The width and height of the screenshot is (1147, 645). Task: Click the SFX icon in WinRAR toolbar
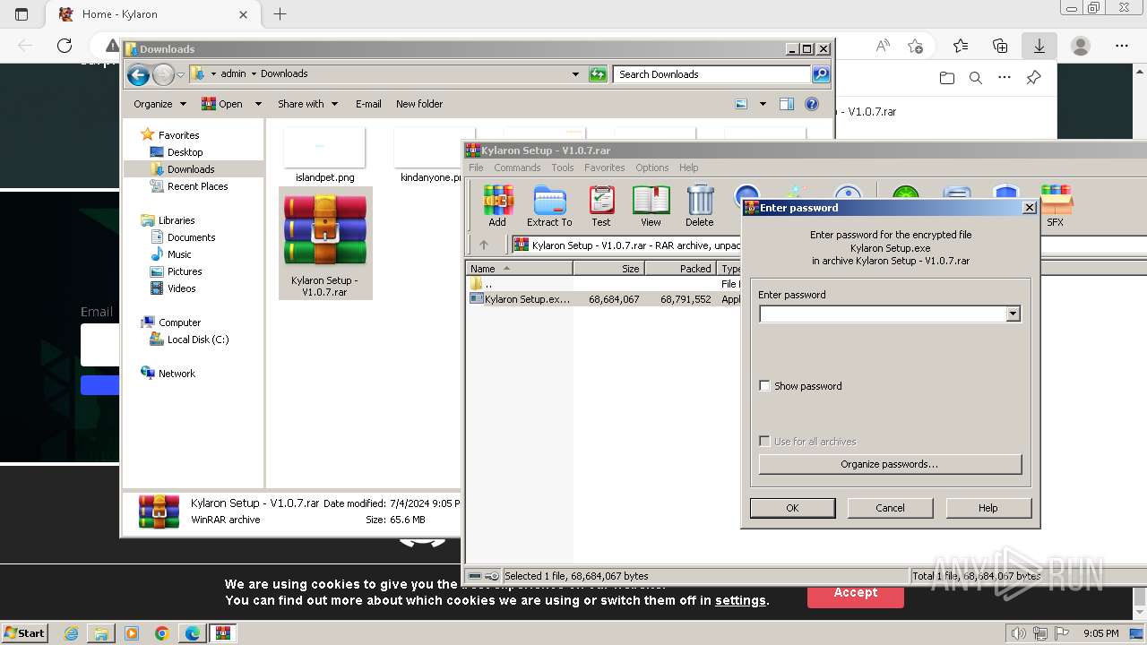point(1056,206)
